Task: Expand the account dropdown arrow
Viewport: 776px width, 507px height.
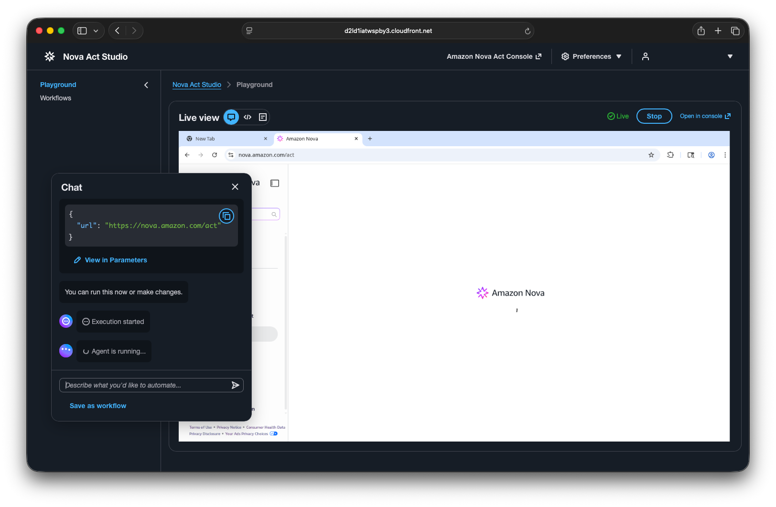Action: tap(730, 56)
